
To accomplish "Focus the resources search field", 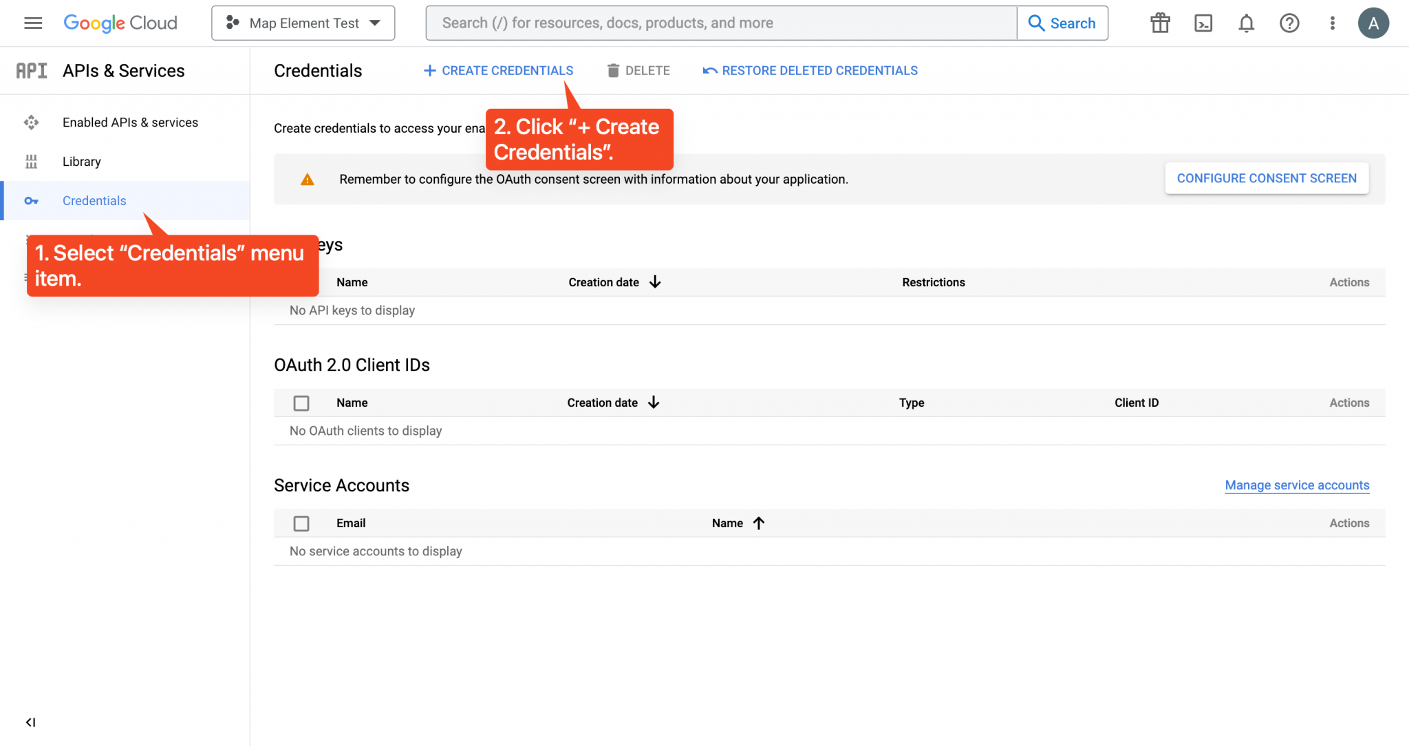I will tap(721, 23).
